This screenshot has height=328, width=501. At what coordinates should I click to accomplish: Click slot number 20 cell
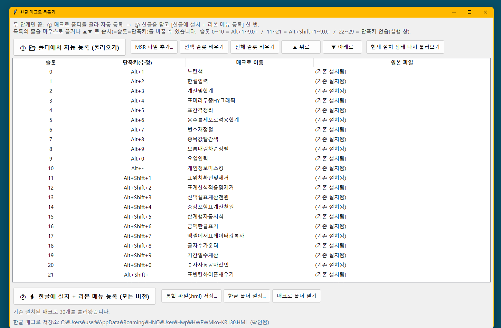pyautogui.click(x=51, y=265)
